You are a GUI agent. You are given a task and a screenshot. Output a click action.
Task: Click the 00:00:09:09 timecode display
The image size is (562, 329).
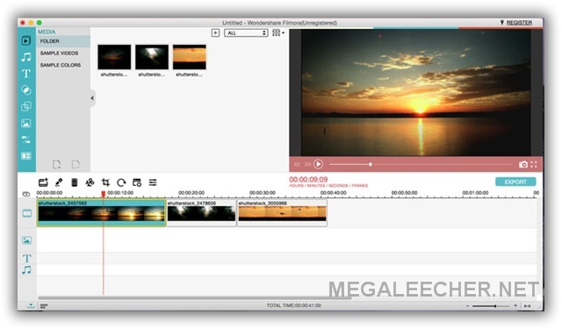coord(308,179)
